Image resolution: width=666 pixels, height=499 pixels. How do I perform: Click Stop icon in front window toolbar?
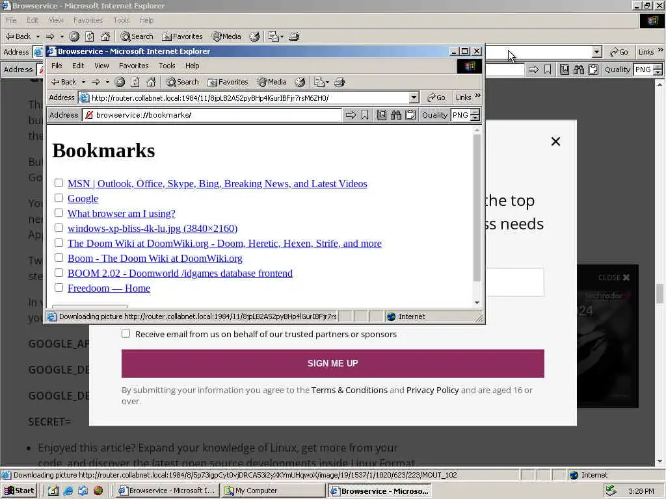[x=120, y=82]
